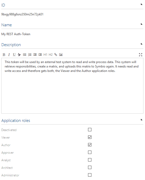Increase indent of the text
145x180 pixels.
click(x=40, y=55)
